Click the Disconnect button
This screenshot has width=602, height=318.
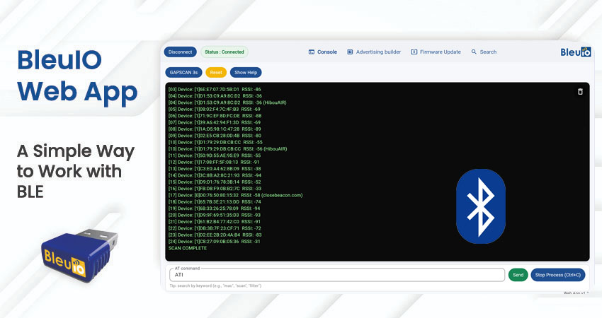click(180, 52)
